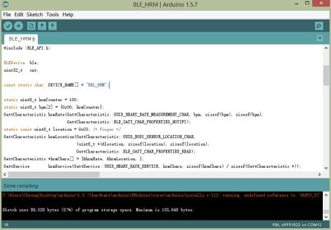This screenshot has height=230, width=331.
Task: Click the Done compiling status message
Action: point(21,186)
